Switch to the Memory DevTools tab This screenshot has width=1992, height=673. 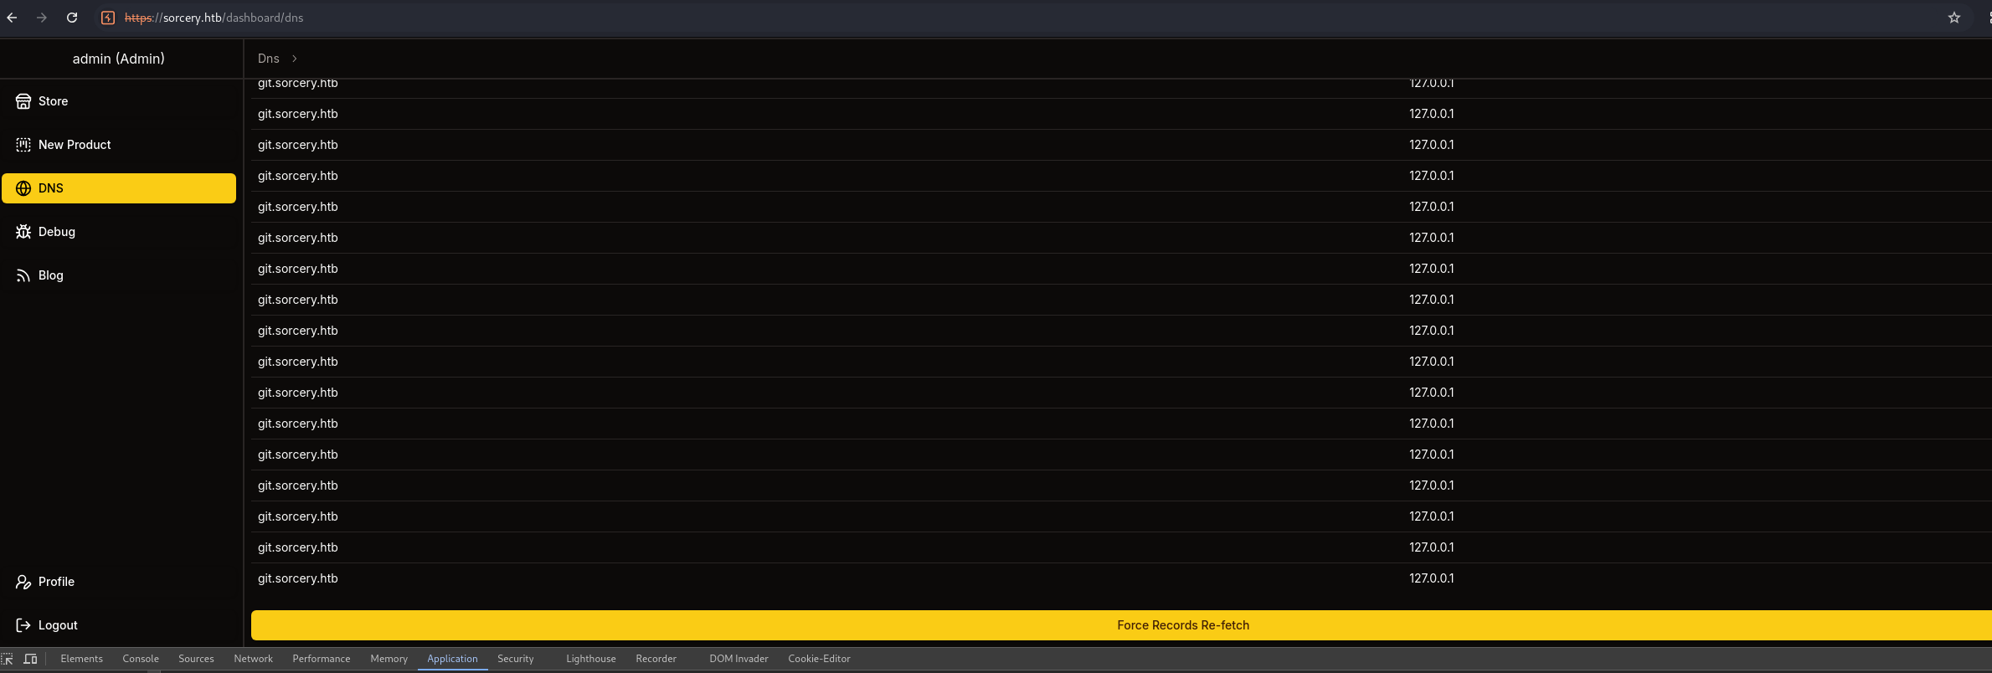click(389, 659)
